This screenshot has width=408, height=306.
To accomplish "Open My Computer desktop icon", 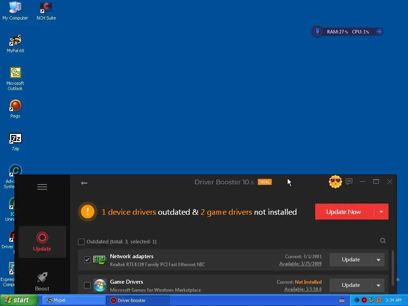I will click(15, 11).
